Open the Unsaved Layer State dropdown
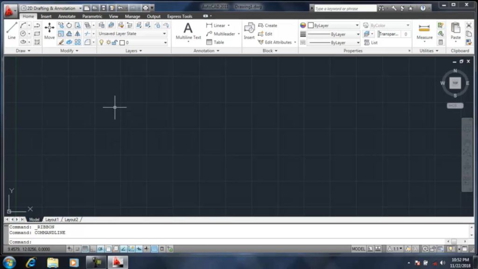Viewport: 478px width, 269px height. coord(133,34)
